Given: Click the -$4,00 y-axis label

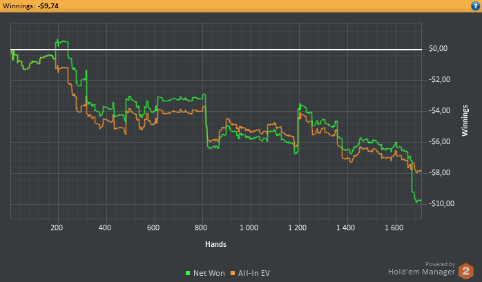Looking at the screenshot, I should pyautogui.click(x=439, y=110).
